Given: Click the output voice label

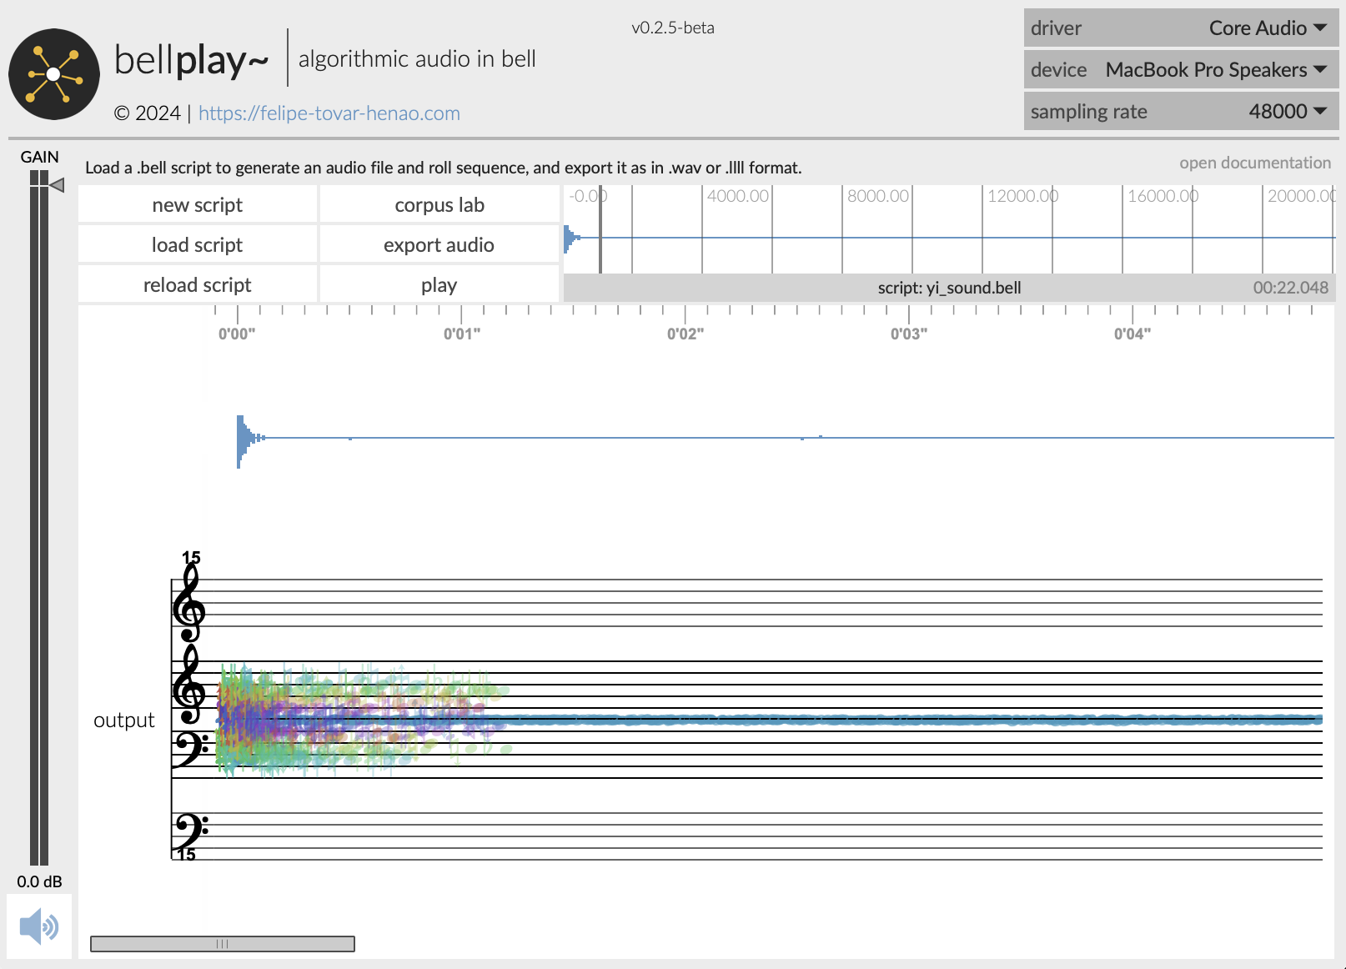Looking at the screenshot, I should [124, 720].
